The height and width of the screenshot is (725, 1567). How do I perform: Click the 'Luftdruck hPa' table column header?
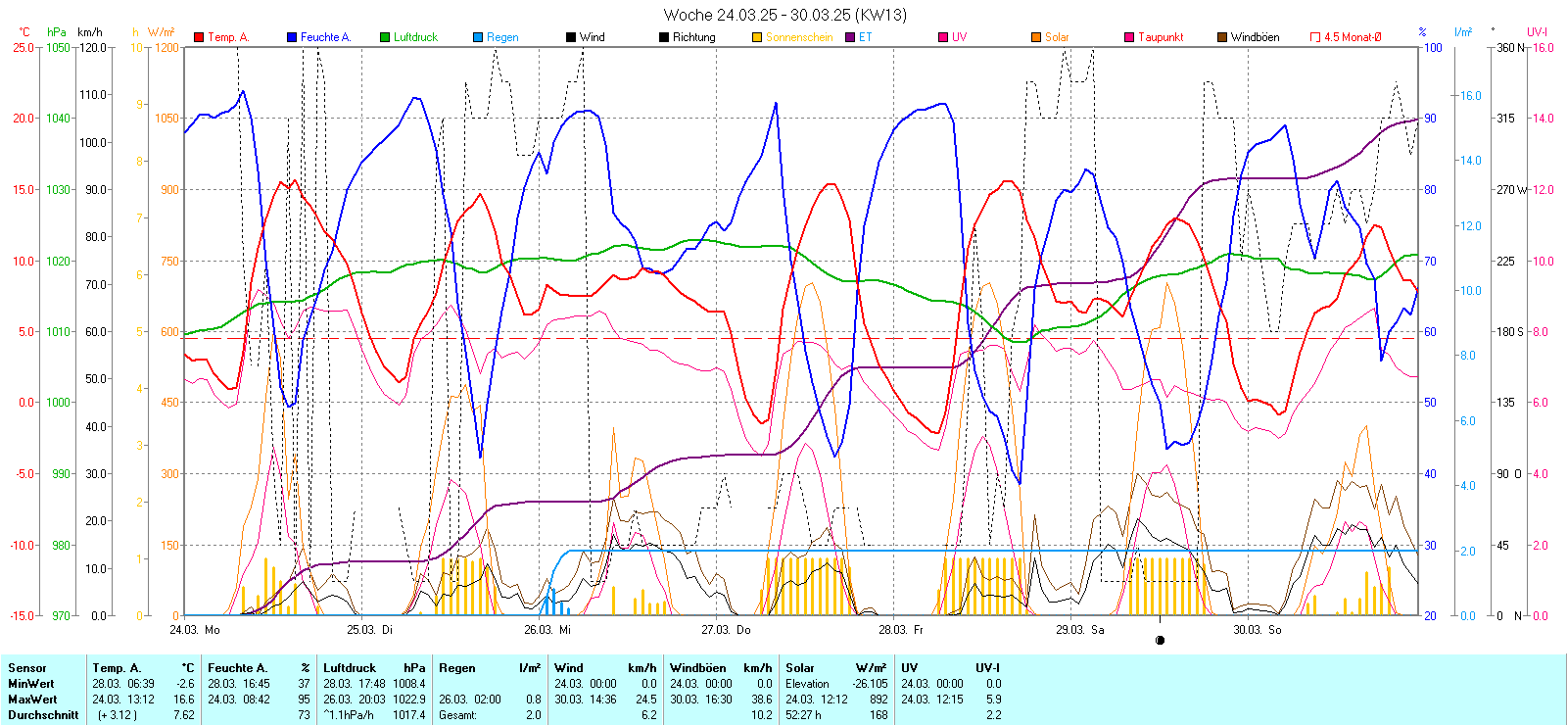click(374, 668)
